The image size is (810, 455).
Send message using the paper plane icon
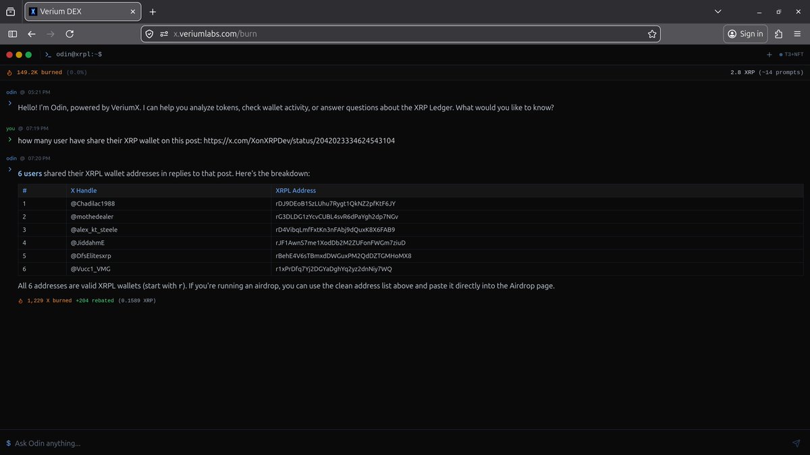pos(795,444)
